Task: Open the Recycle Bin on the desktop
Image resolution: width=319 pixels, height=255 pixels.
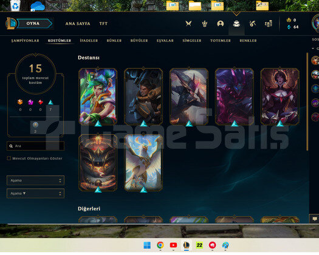Action: coord(15,5)
